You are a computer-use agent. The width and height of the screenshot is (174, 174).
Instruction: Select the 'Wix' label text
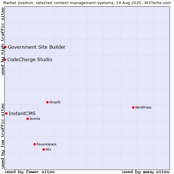tap(48, 149)
